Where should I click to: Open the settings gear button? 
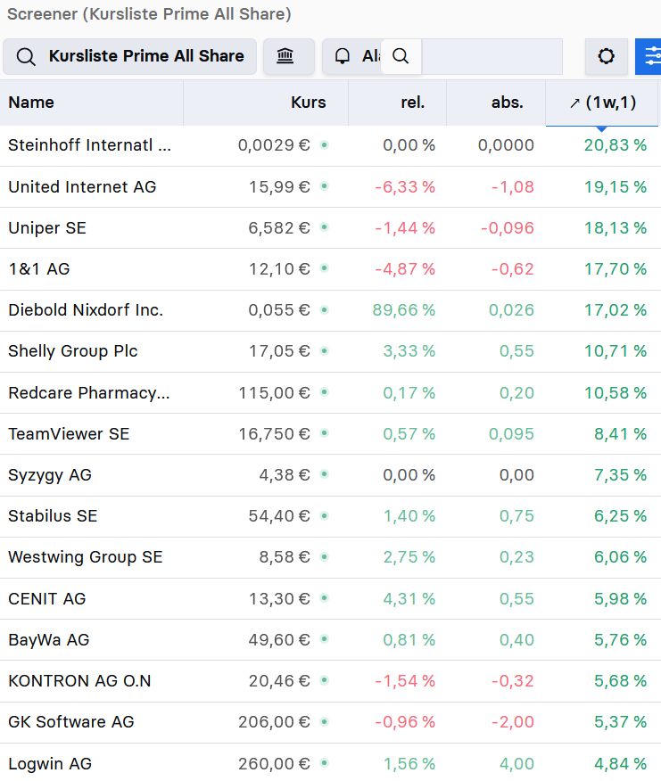coord(607,56)
